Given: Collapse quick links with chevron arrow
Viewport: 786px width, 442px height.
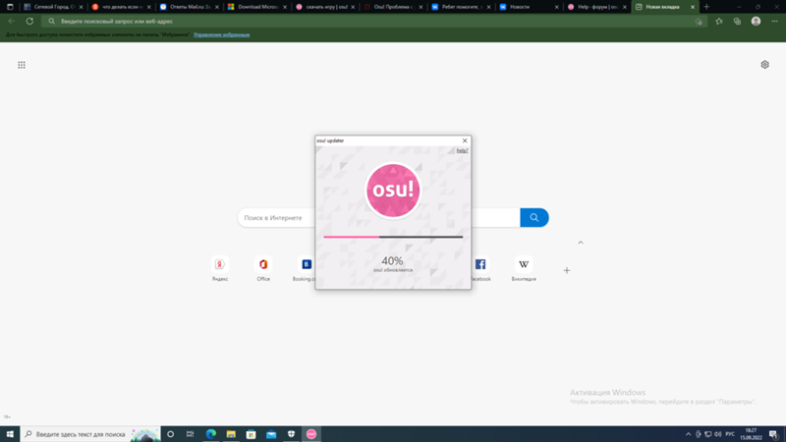Looking at the screenshot, I should (x=581, y=243).
